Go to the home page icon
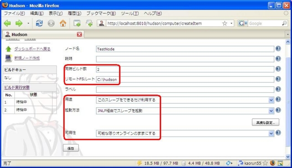 click(x=63, y=23)
